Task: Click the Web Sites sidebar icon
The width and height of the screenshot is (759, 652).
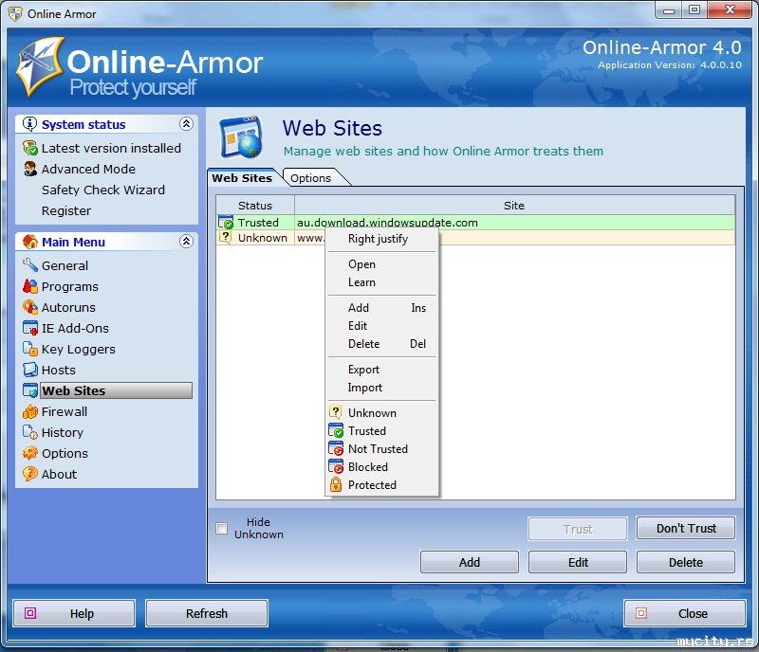Action: (x=30, y=390)
